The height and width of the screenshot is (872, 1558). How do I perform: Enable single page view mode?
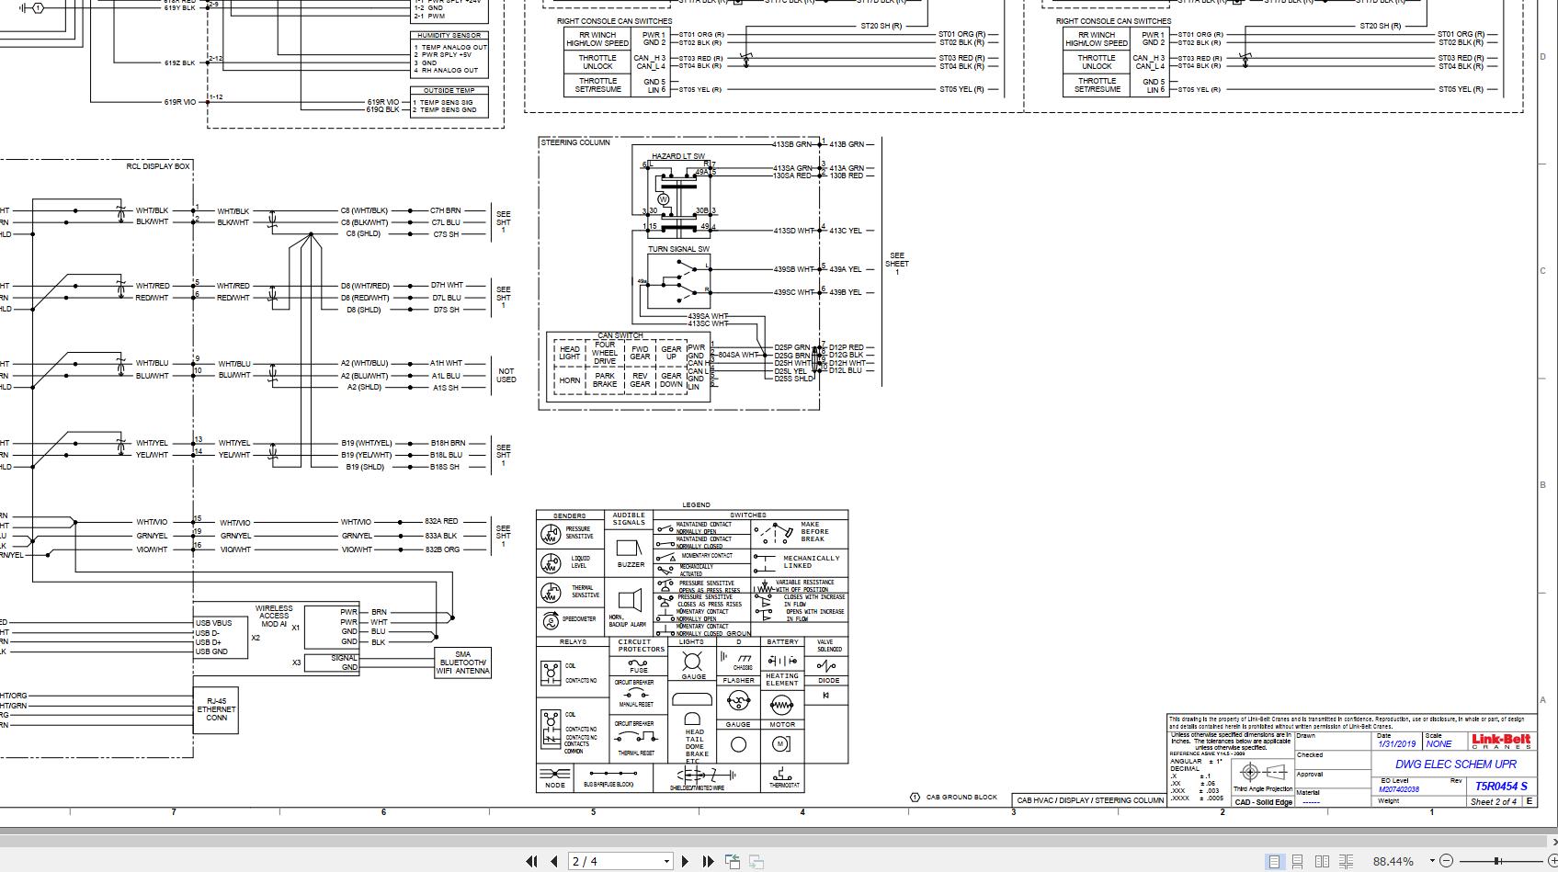(x=1275, y=862)
